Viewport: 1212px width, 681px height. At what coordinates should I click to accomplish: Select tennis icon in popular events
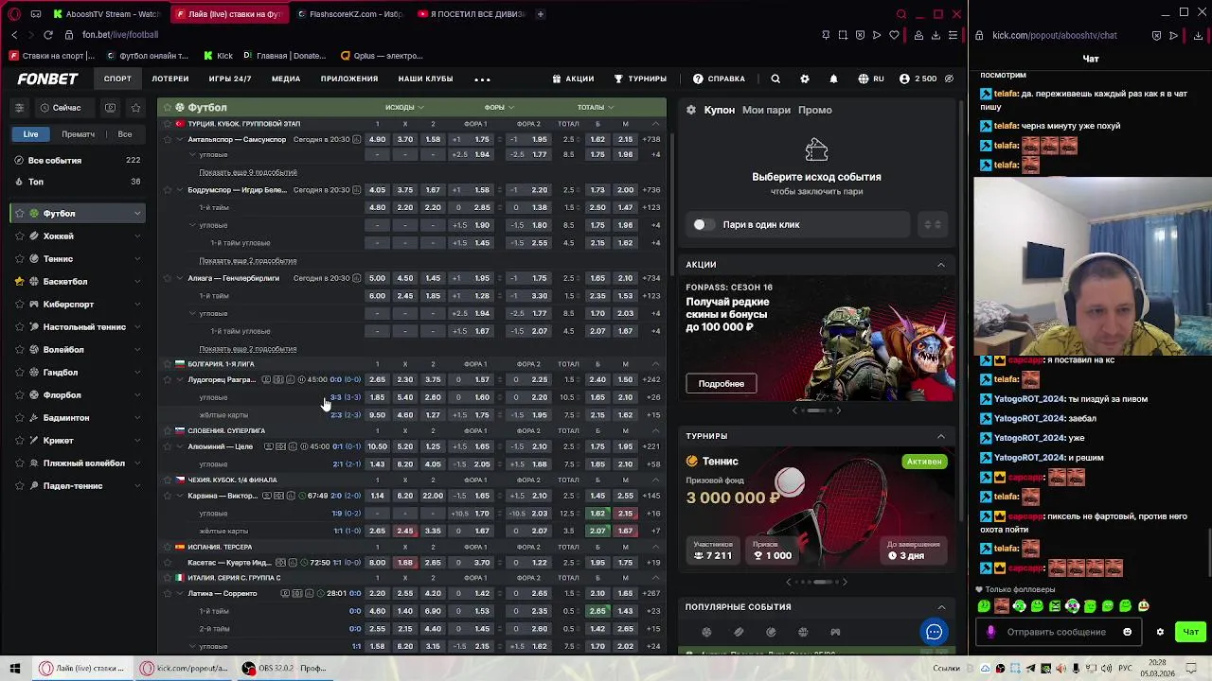(771, 632)
